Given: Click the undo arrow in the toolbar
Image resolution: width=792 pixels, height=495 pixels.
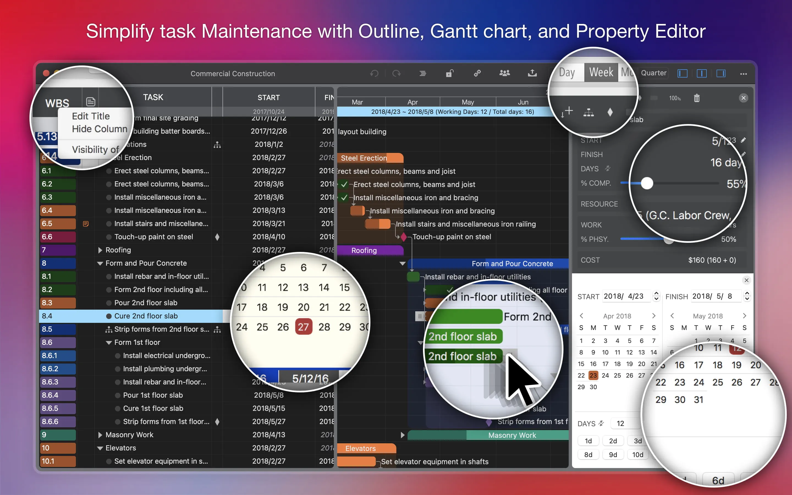Looking at the screenshot, I should click(x=374, y=73).
